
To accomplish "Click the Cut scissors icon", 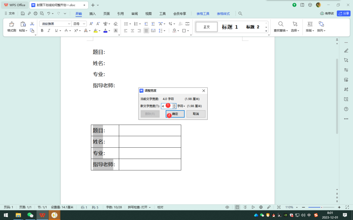I will (x=32, y=24).
